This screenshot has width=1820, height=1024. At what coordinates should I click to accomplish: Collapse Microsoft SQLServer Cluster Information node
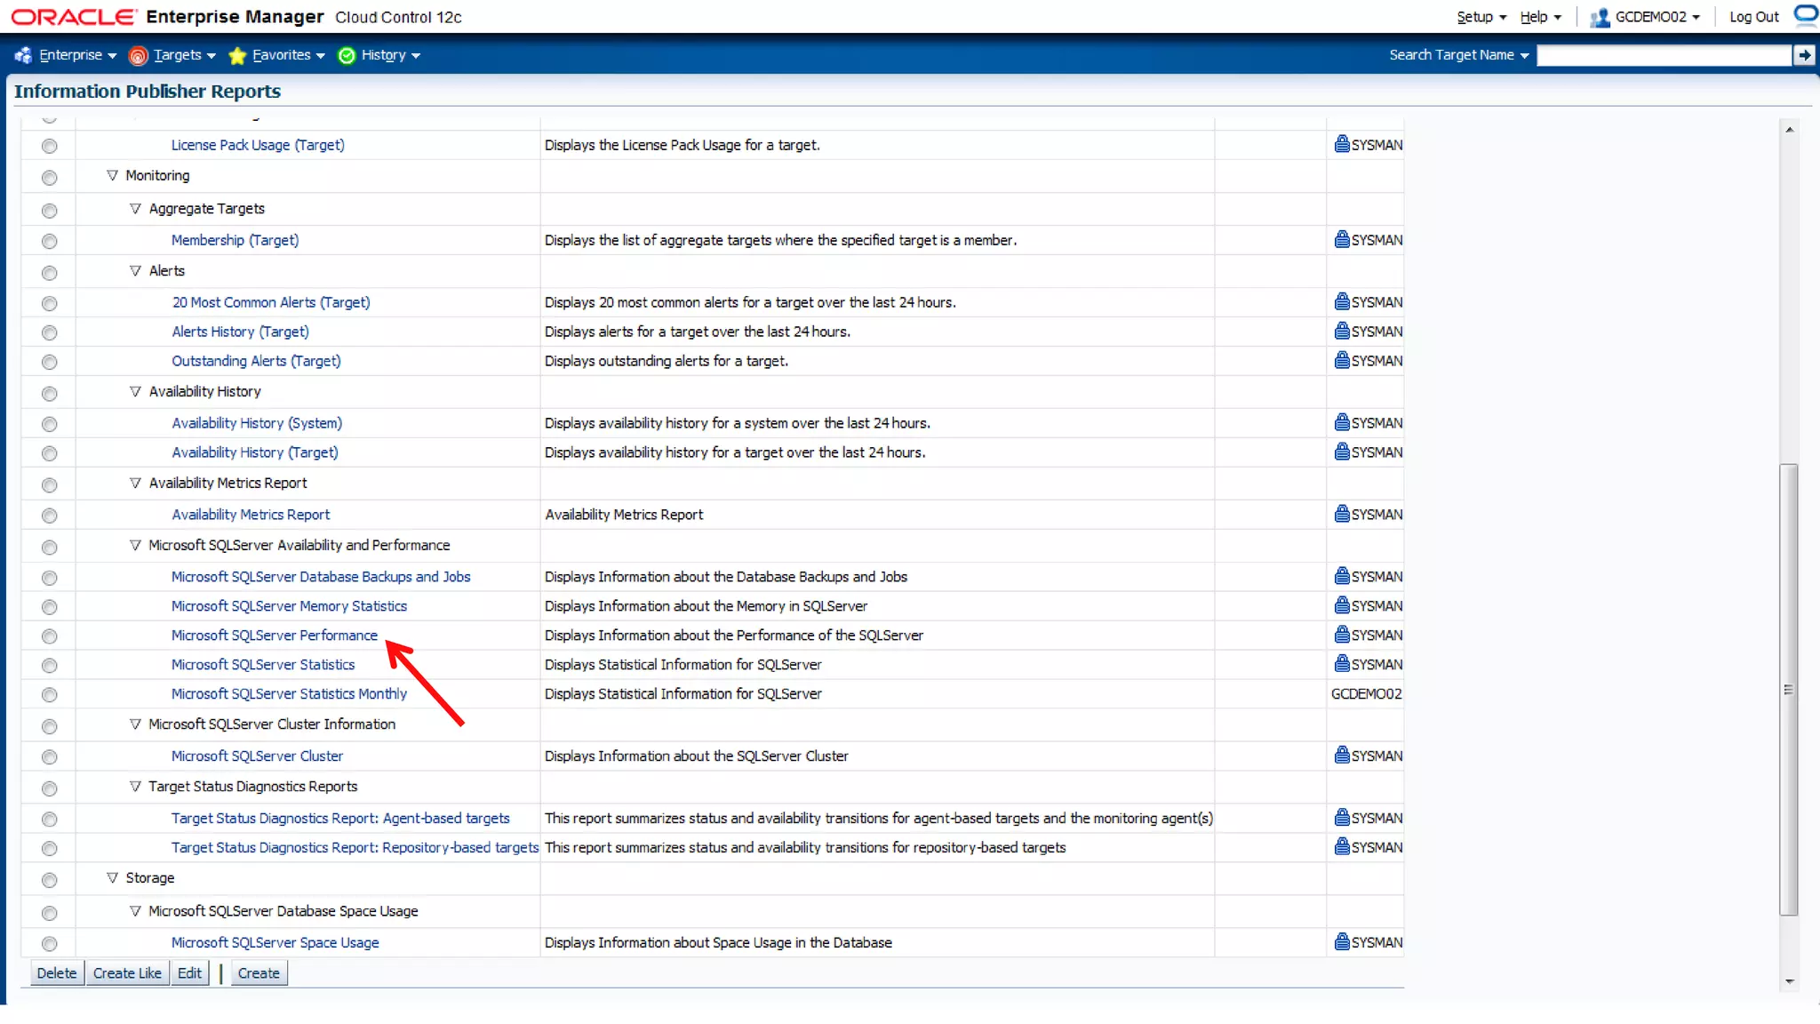tap(135, 724)
